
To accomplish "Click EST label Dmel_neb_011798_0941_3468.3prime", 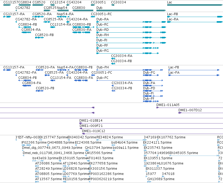I will (53, 153).
